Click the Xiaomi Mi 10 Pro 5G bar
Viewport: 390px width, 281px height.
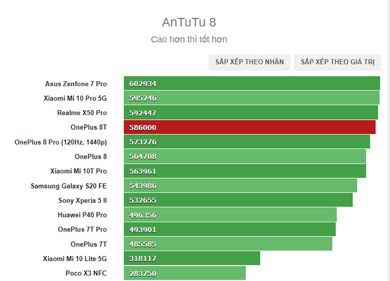[x=251, y=98]
